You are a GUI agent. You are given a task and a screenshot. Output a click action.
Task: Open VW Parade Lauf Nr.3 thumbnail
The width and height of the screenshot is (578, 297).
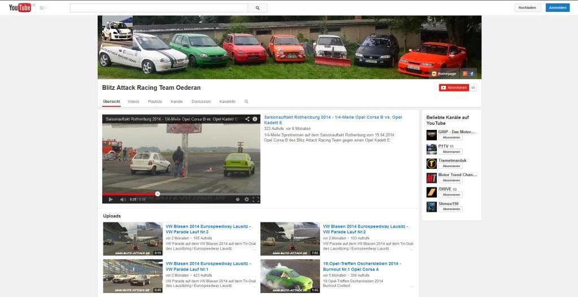point(133,239)
